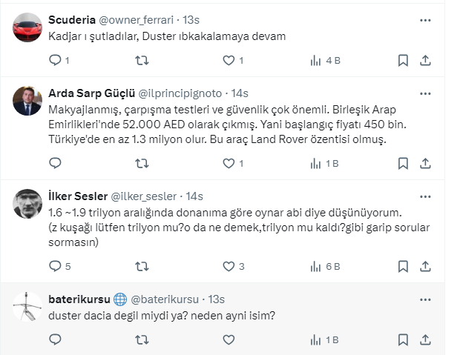This screenshot has height=355, width=463.
Task: Click baterikursu's profile avatar
Action: pyautogui.click(x=27, y=308)
